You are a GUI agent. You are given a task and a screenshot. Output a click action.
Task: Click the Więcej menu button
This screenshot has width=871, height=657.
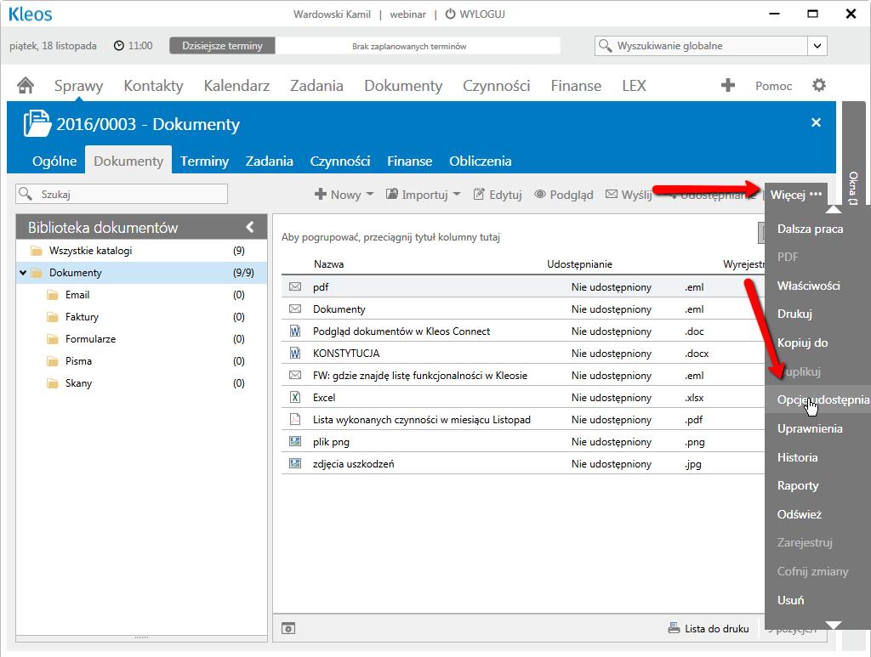pos(795,195)
